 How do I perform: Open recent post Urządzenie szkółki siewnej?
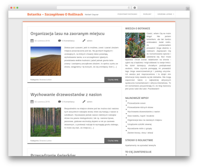(x=139, y=124)
